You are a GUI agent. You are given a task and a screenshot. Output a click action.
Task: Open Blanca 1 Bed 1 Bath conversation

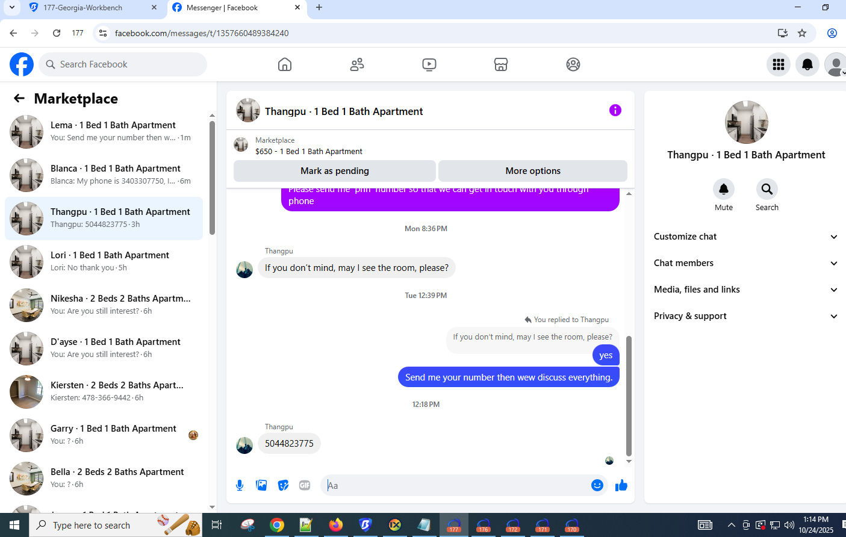pos(104,175)
